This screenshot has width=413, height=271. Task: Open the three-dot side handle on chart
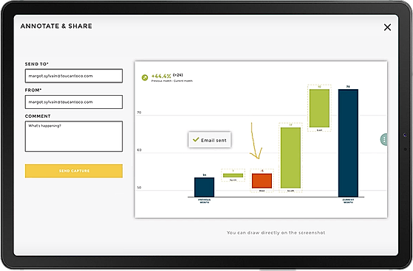(384, 140)
